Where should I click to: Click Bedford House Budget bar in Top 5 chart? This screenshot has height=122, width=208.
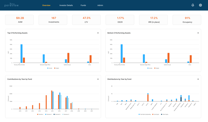68,58
